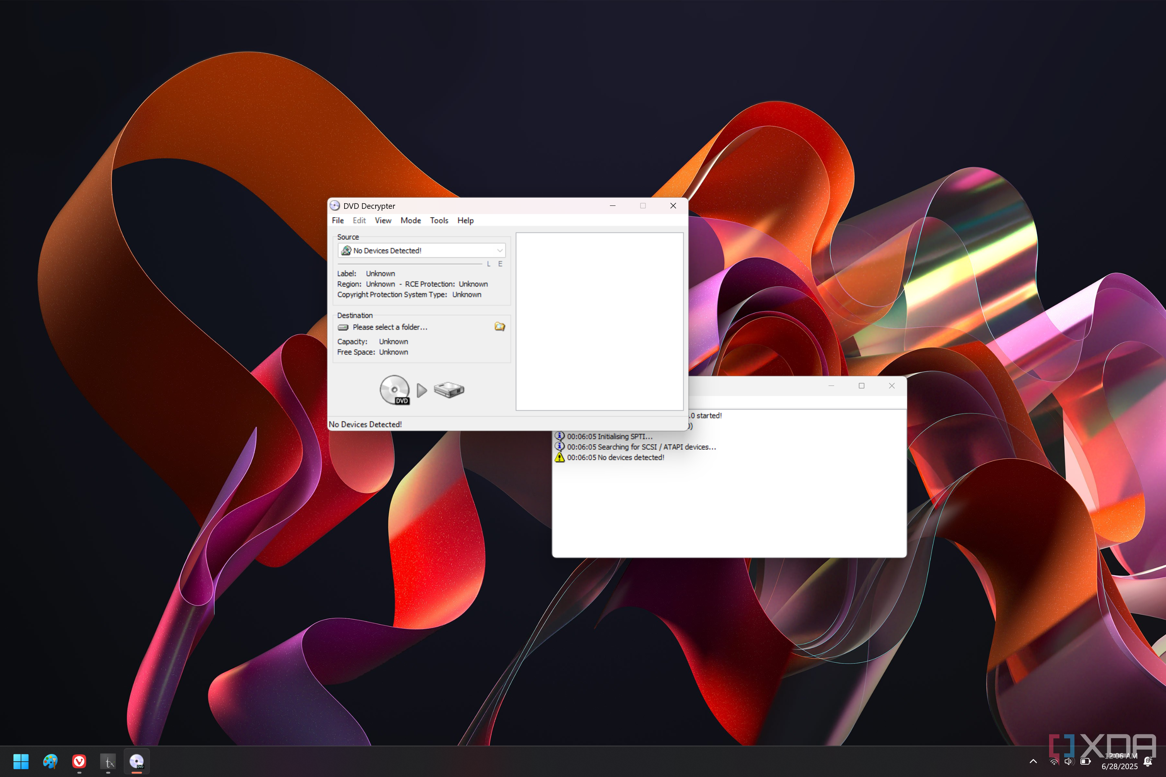Click the 'tx' app icon in the taskbar
This screenshot has height=777, width=1166.
[x=108, y=761]
